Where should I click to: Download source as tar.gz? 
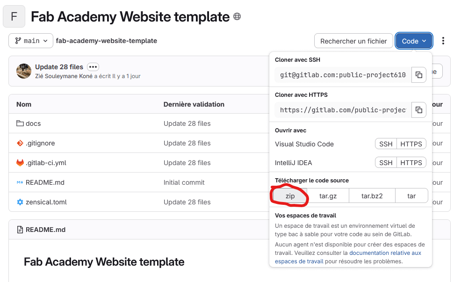point(328,196)
